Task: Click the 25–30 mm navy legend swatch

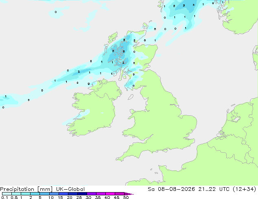Action: (82, 194)
